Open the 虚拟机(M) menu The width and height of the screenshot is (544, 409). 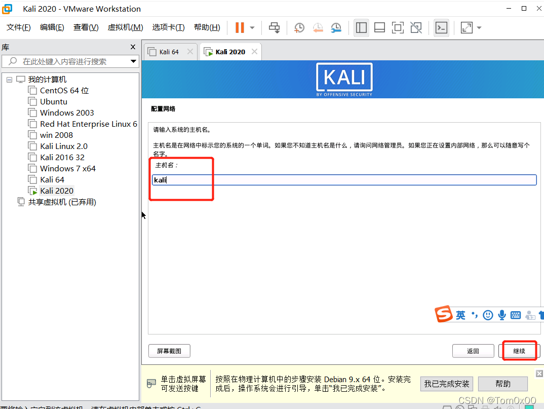(x=125, y=27)
